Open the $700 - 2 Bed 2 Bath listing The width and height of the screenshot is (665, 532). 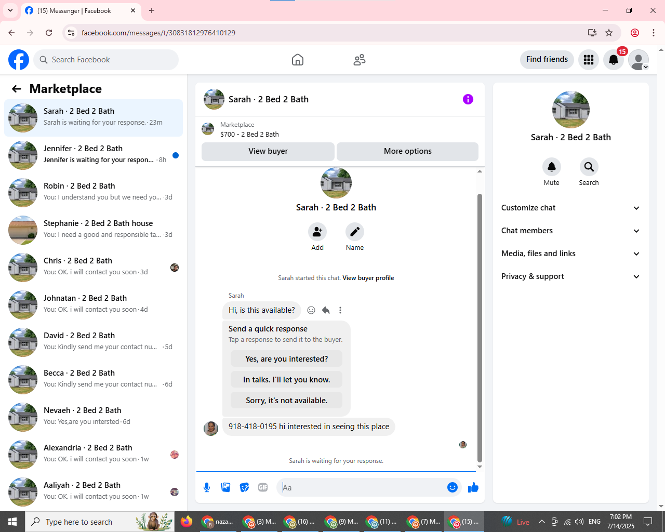pyautogui.click(x=249, y=134)
